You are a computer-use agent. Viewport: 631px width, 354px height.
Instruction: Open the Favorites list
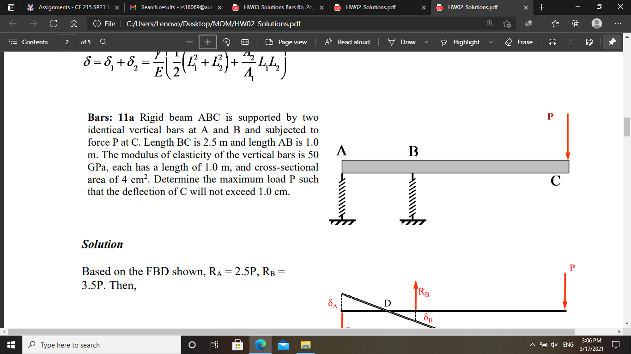coord(556,24)
